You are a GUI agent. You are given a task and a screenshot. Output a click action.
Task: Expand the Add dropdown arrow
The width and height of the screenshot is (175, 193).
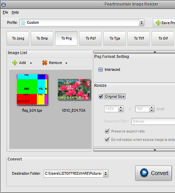point(31,63)
